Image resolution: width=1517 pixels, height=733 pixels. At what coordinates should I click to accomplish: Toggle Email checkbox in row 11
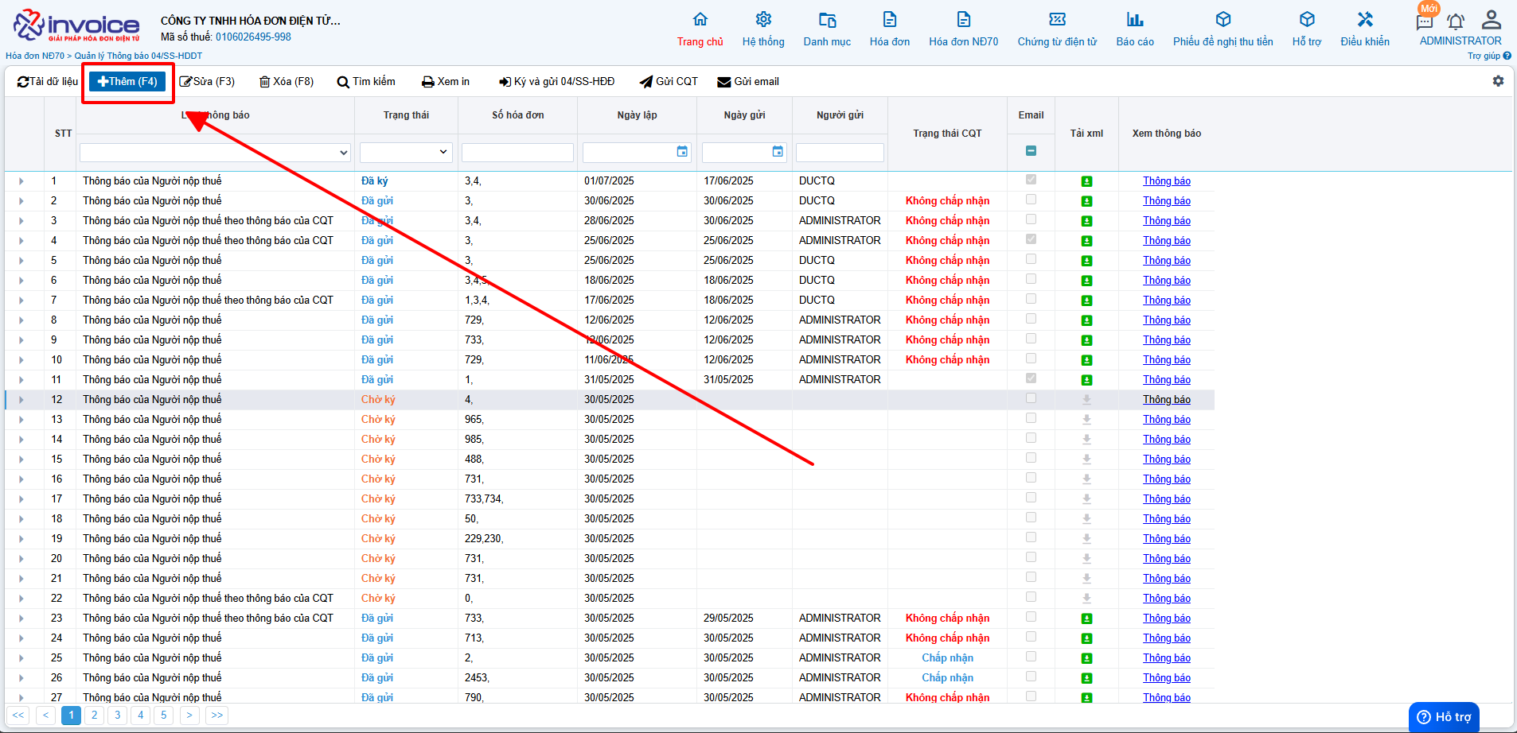(1031, 378)
